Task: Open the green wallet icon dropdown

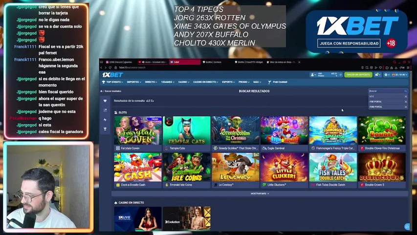Action: click(377, 75)
